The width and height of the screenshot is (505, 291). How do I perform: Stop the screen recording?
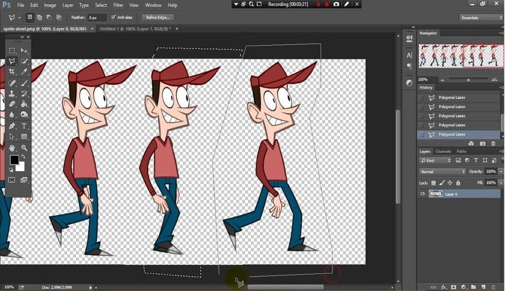(327, 4)
